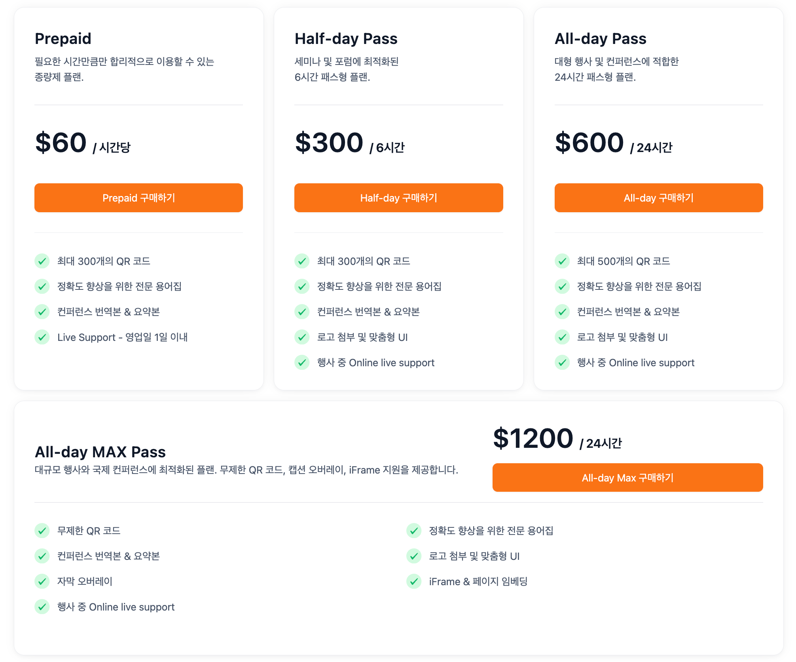This screenshot has height=662, width=796.
Task: Click checkmark icon beside Live Support feature
Action: point(42,337)
